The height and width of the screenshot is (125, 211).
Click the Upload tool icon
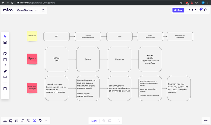pos(5,89)
